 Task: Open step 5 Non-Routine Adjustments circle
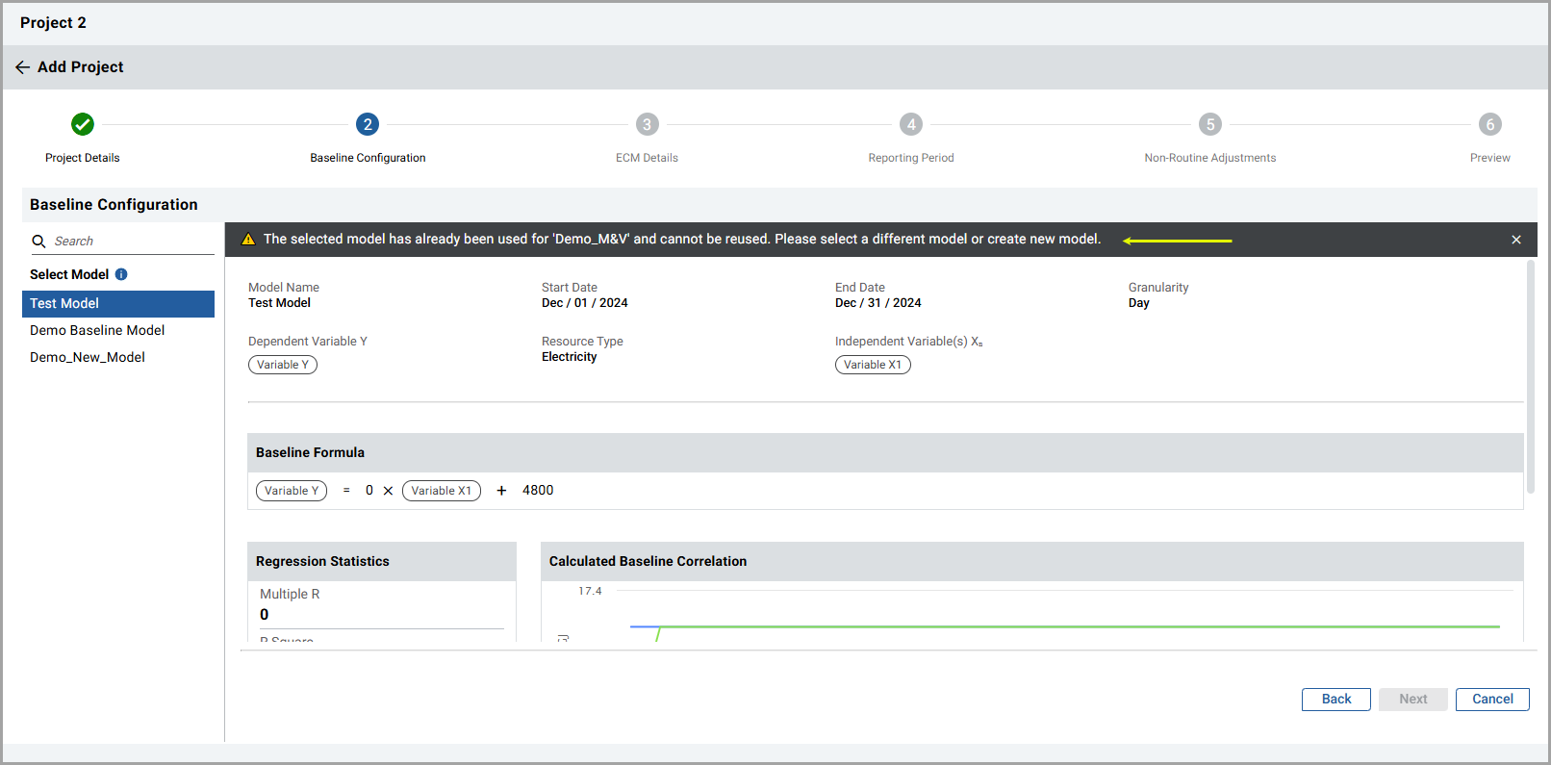[x=1209, y=124]
